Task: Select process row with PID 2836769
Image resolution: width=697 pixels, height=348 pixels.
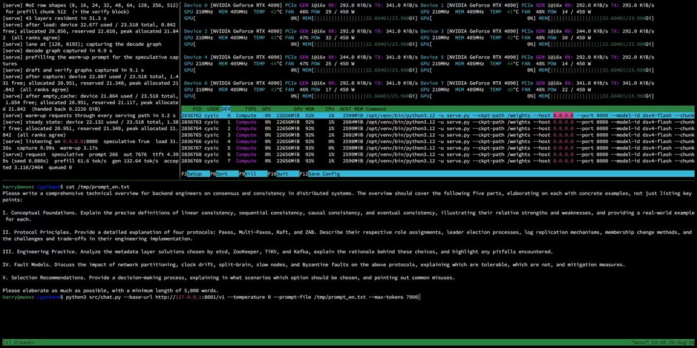Action: 438,160
